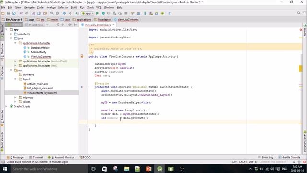
Task: Open the Build menu
Action: click(74, 8)
